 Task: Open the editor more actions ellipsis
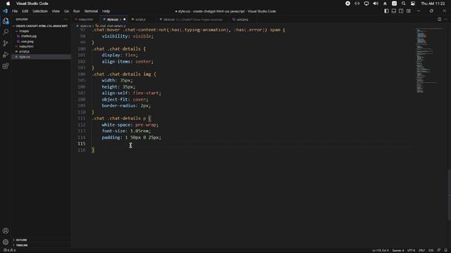pos(446,19)
